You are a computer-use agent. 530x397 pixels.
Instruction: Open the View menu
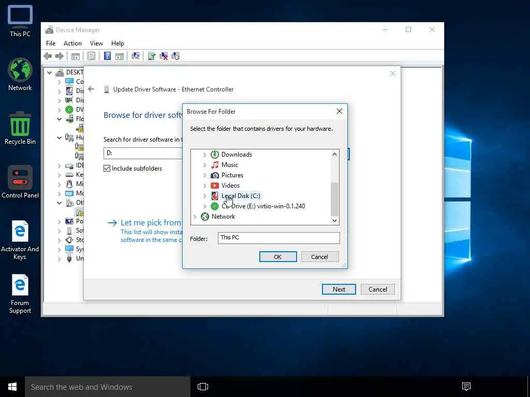(x=96, y=43)
